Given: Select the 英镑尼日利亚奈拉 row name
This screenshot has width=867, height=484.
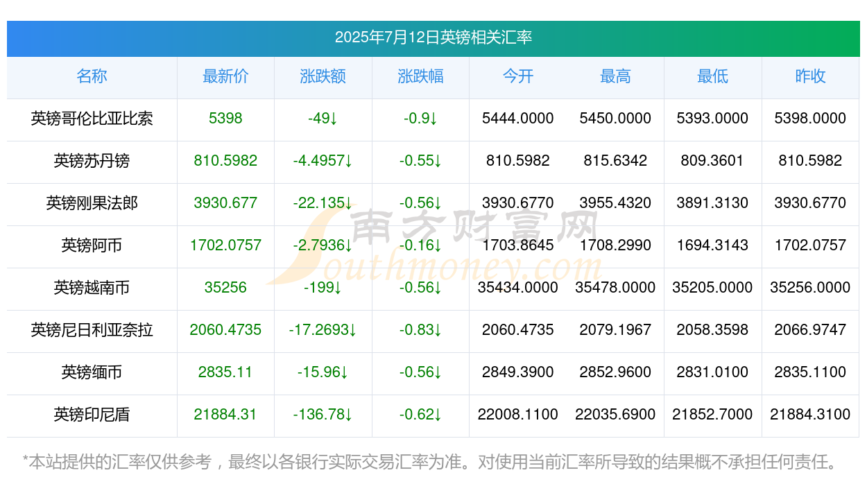Looking at the screenshot, I should click(x=92, y=330).
